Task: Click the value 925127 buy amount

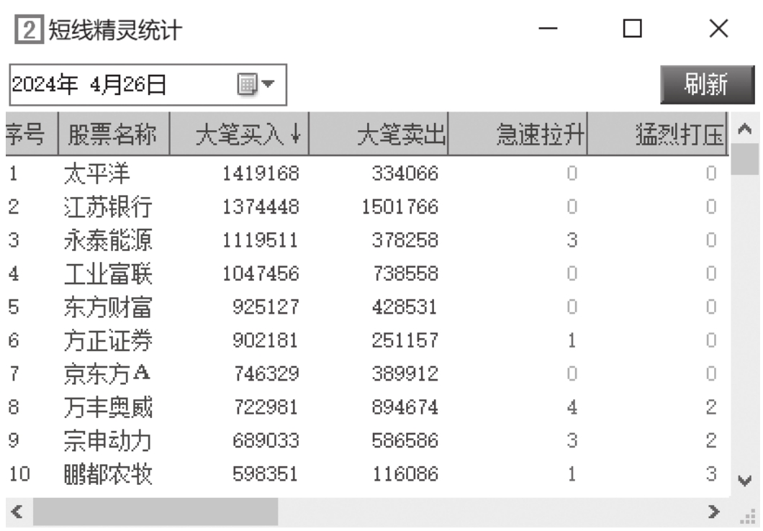Action: 266,307
